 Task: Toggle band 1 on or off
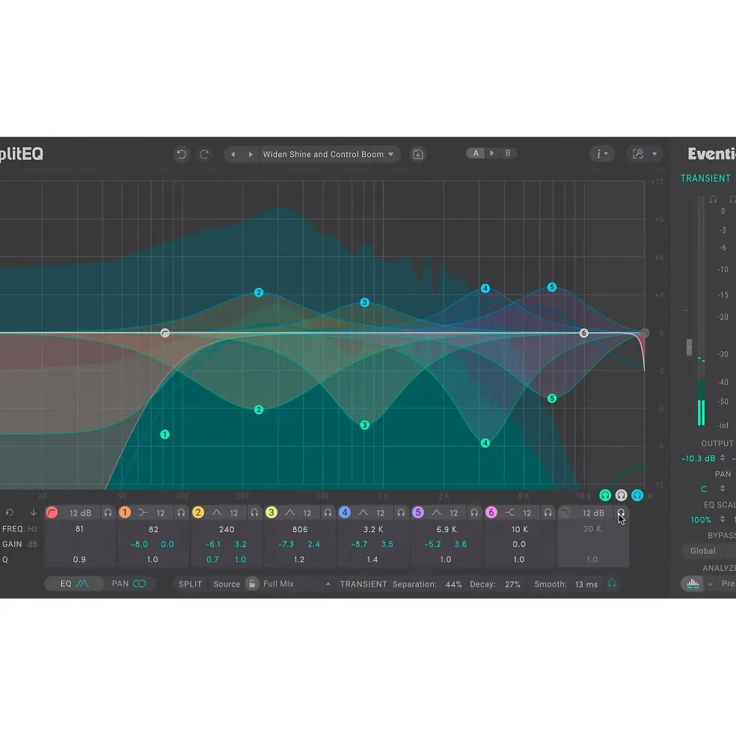click(x=125, y=513)
